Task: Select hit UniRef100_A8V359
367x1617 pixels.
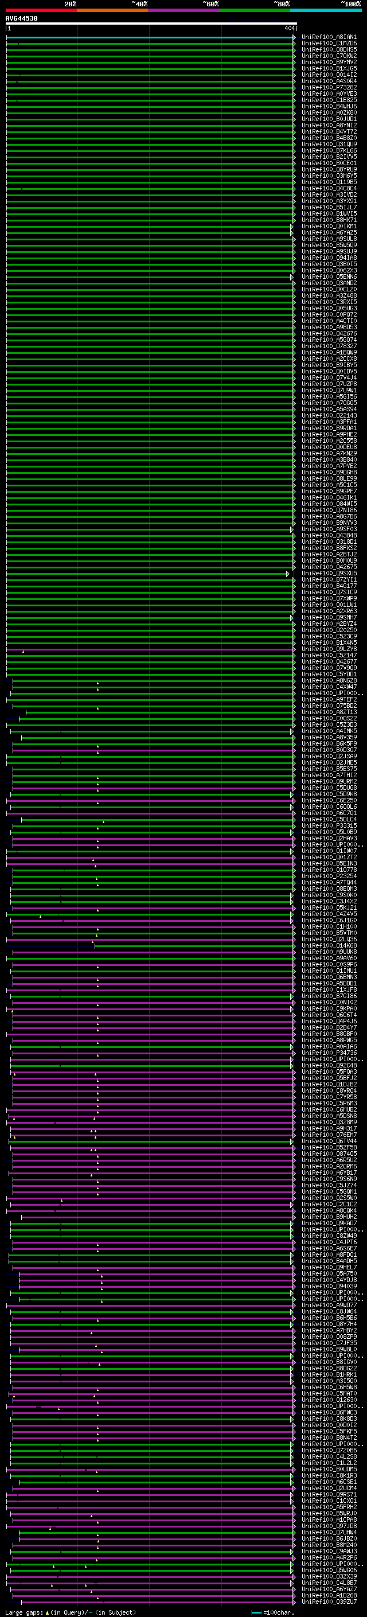Action: click(329, 738)
